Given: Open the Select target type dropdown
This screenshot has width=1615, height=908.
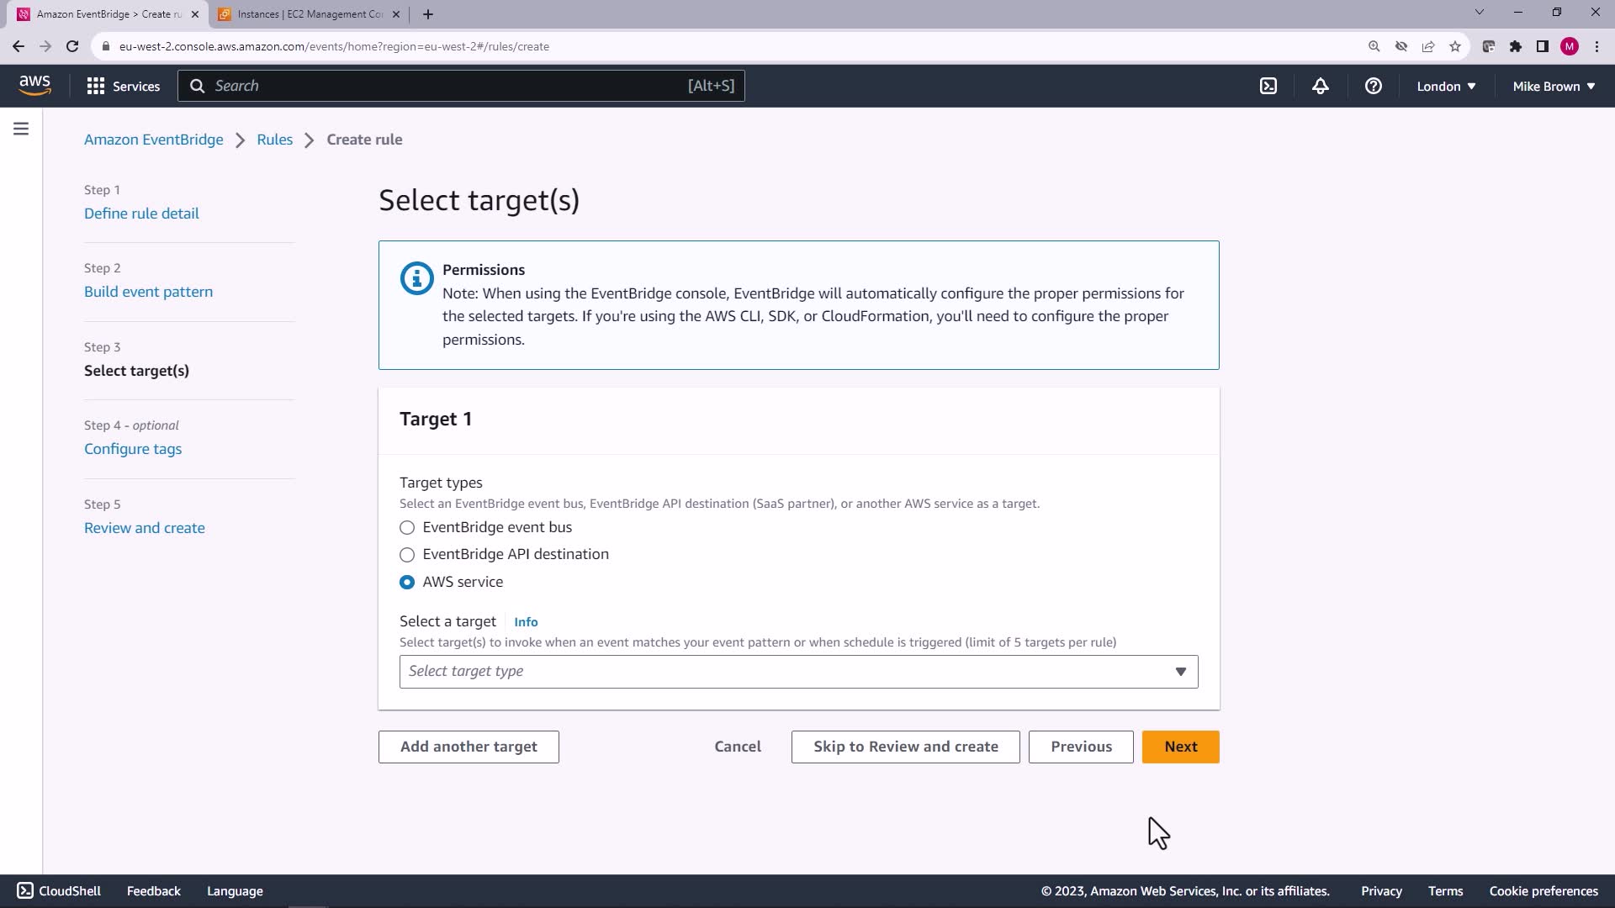Looking at the screenshot, I should pos(798,672).
